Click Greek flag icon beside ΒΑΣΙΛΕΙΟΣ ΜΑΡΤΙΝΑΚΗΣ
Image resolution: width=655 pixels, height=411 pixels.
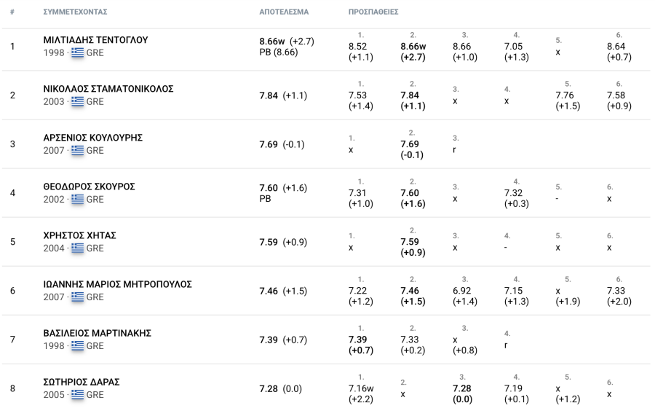(77, 346)
